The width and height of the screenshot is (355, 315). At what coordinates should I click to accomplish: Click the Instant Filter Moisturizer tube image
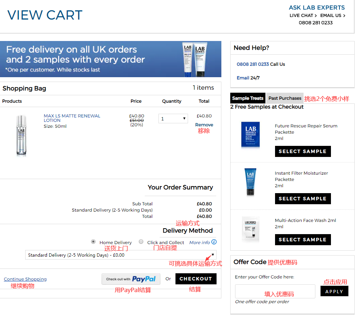[x=250, y=182]
